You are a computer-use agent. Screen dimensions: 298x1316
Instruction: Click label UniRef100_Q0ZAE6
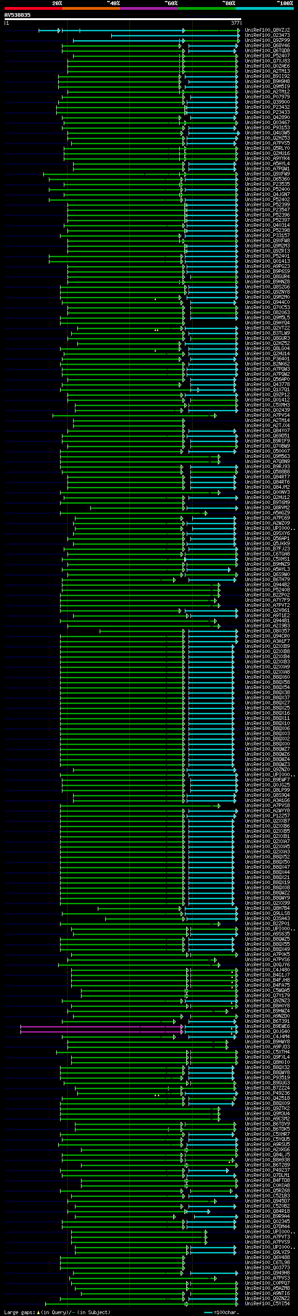click(267, 66)
